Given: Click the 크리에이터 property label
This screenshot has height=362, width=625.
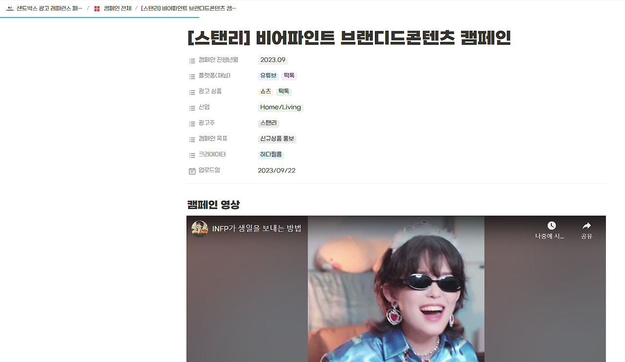Looking at the screenshot, I should click(212, 154).
